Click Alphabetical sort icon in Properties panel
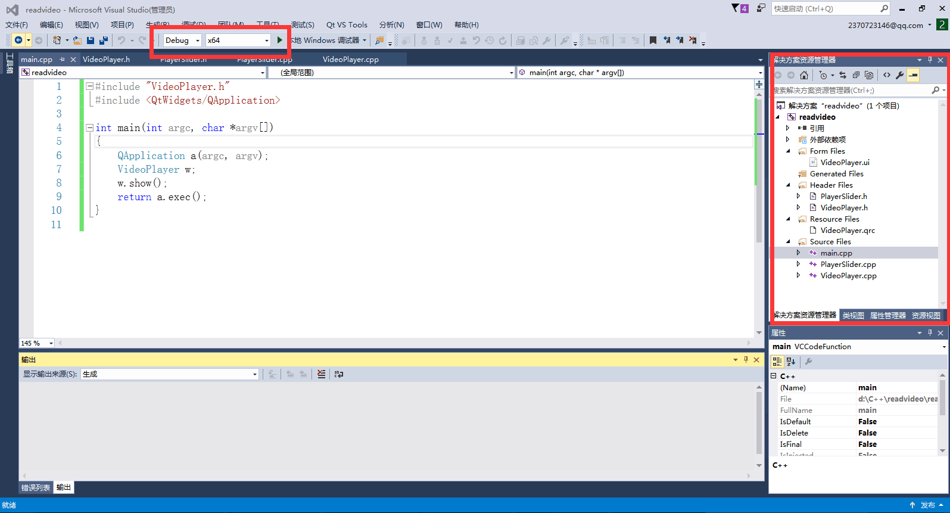This screenshot has height=513, width=950. [791, 361]
